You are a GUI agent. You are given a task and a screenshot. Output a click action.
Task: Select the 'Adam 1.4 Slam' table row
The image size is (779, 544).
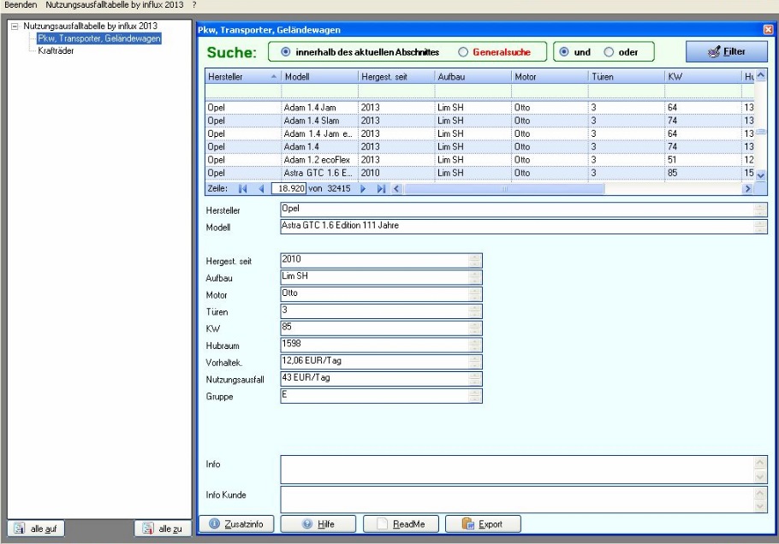click(x=479, y=121)
